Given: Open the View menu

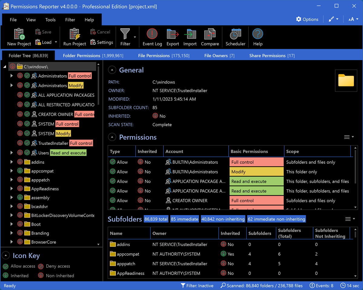Looking at the screenshot, I should [31, 20].
